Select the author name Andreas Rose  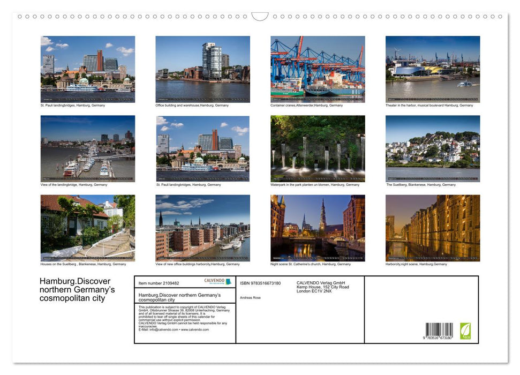point(250,297)
